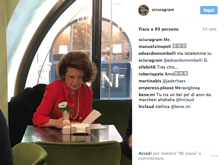Viewport: 224px width, 165px height.
Task: Open the @jaderhaes mention link
Action: [174, 81]
